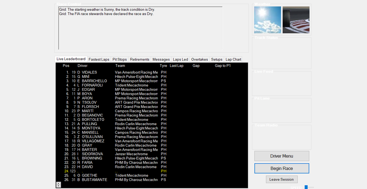Screen dimensions: 367x189
Task: Select driver J EDGAR row
Action: 152,89
